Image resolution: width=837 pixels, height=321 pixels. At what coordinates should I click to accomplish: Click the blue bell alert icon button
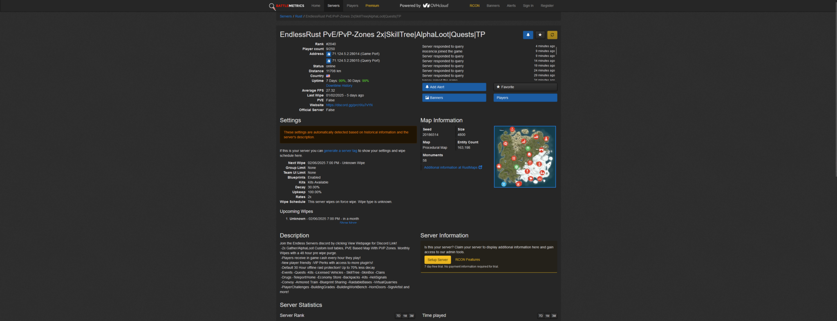tap(528, 35)
